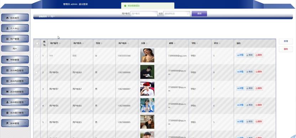Sort by 学院 column sort icon
The width and height of the screenshot is (296, 138).
point(197,43)
